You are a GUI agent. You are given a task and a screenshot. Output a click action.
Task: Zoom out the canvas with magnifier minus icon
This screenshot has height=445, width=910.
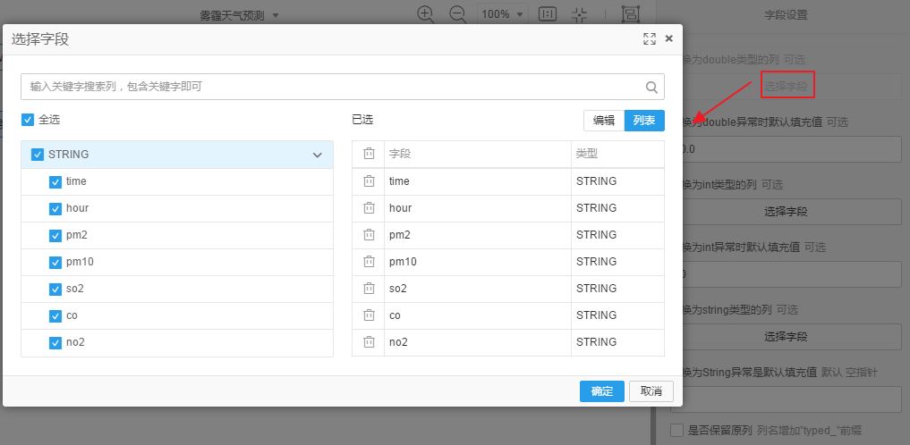458,14
